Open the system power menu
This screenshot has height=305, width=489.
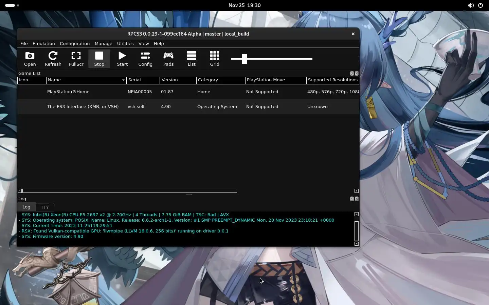pyautogui.click(x=481, y=5)
